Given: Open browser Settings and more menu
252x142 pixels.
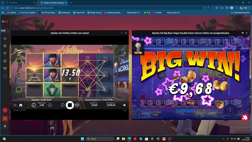Looking at the screenshot, I should click(x=236, y=8).
